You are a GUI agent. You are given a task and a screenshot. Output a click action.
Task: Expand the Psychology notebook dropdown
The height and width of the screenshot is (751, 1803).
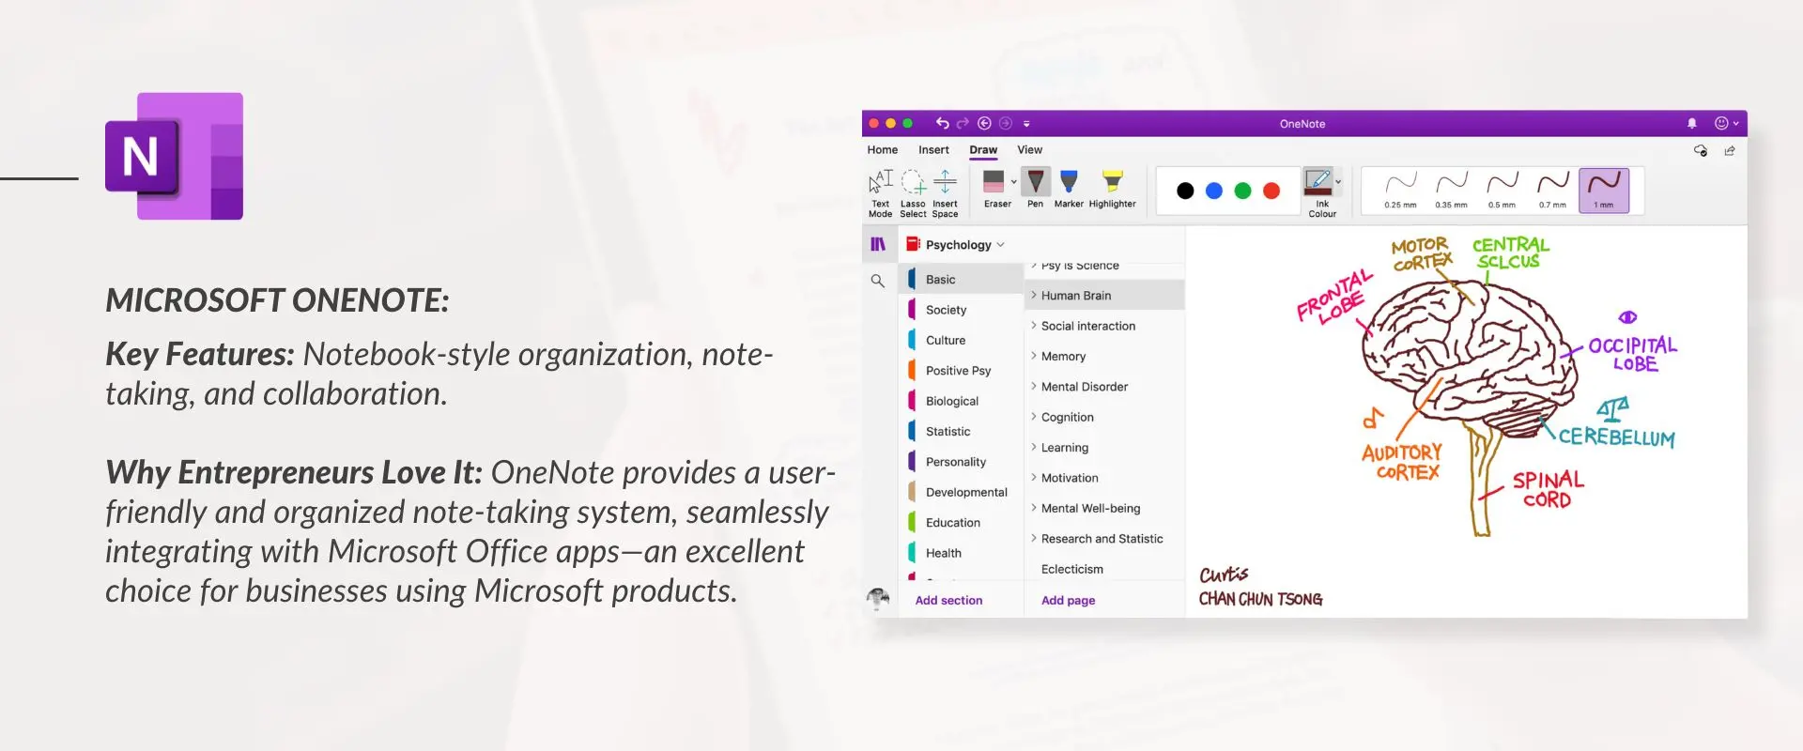tap(1001, 245)
